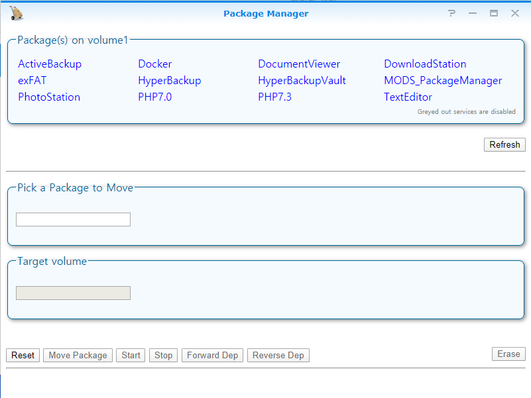Click the Target volume input box
This screenshot has height=398, width=531.
click(73, 293)
